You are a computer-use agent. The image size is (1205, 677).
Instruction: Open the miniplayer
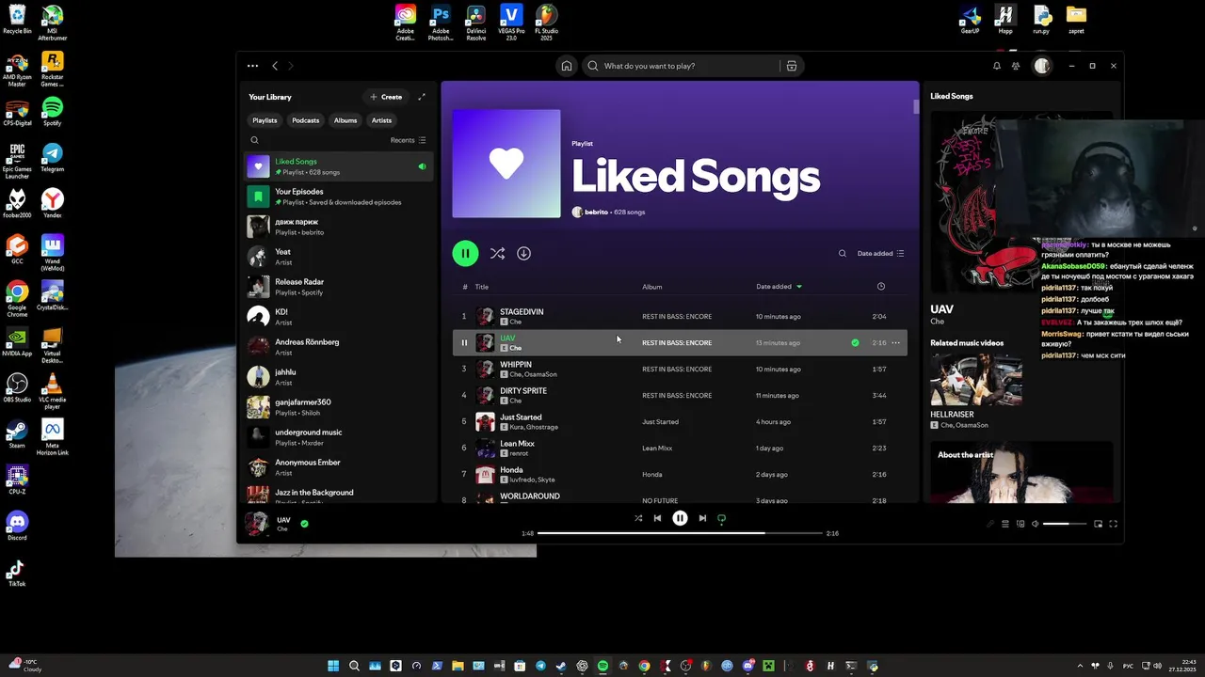pyautogui.click(x=1098, y=524)
